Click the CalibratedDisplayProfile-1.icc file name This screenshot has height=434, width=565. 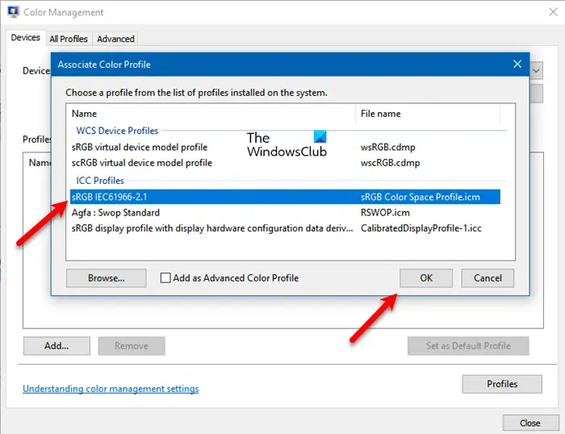[421, 228]
